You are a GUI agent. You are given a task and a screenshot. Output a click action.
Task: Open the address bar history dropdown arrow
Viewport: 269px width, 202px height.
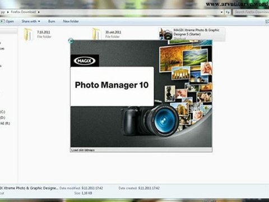tap(221, 12)
